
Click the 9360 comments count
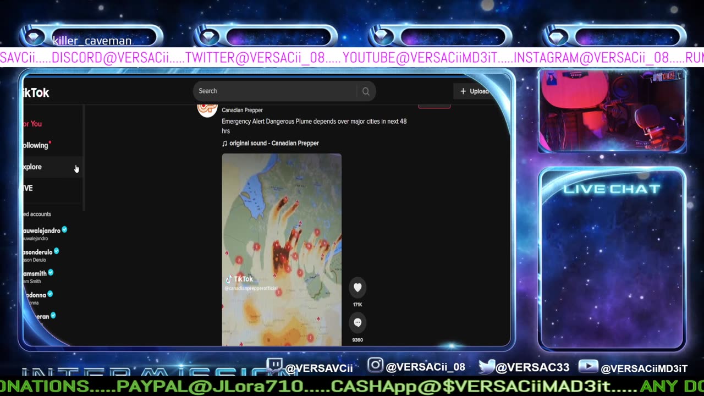(358, 340)
